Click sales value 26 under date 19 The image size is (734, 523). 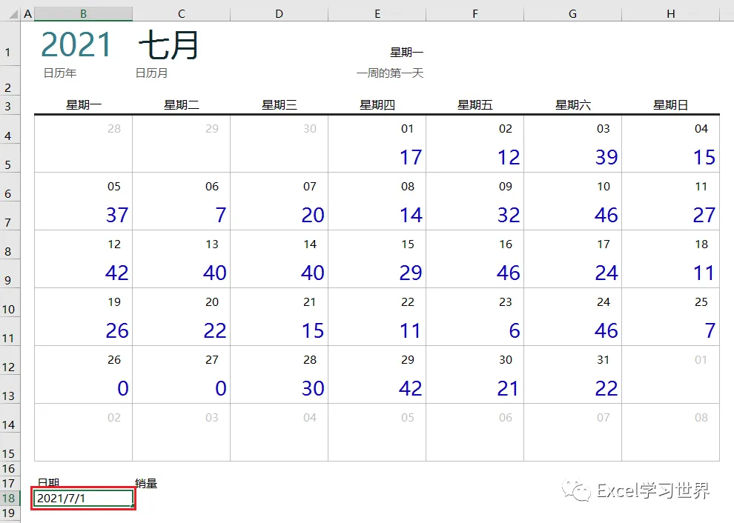pos(117,330)
